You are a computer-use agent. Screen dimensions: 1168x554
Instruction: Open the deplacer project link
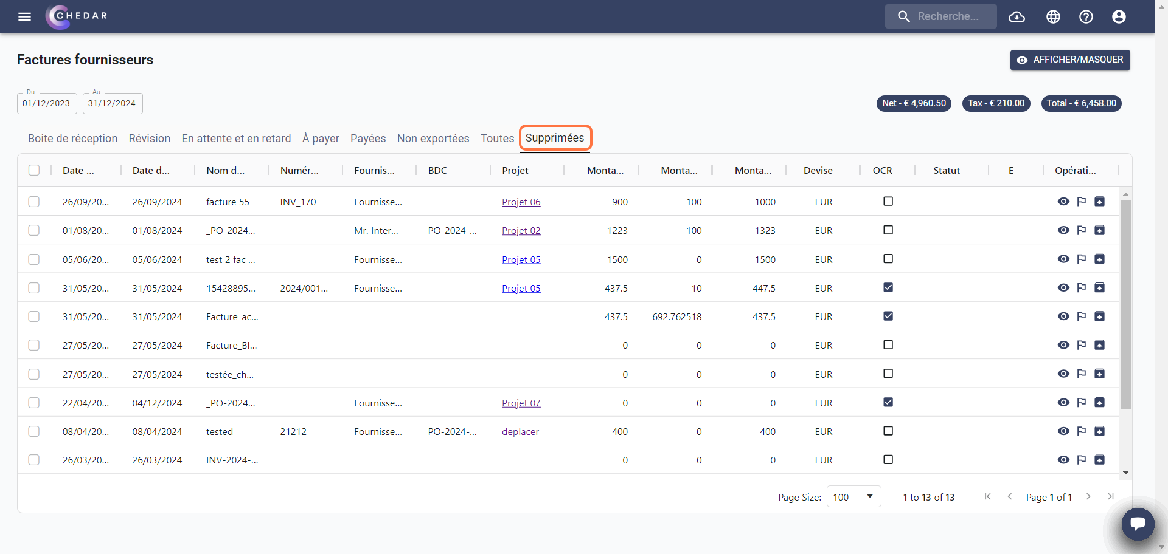point(520,431)
